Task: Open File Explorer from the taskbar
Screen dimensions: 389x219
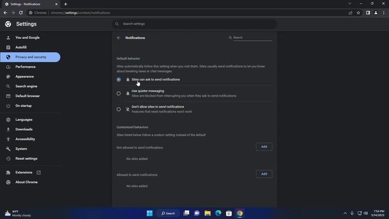Action: click(207, 214)
